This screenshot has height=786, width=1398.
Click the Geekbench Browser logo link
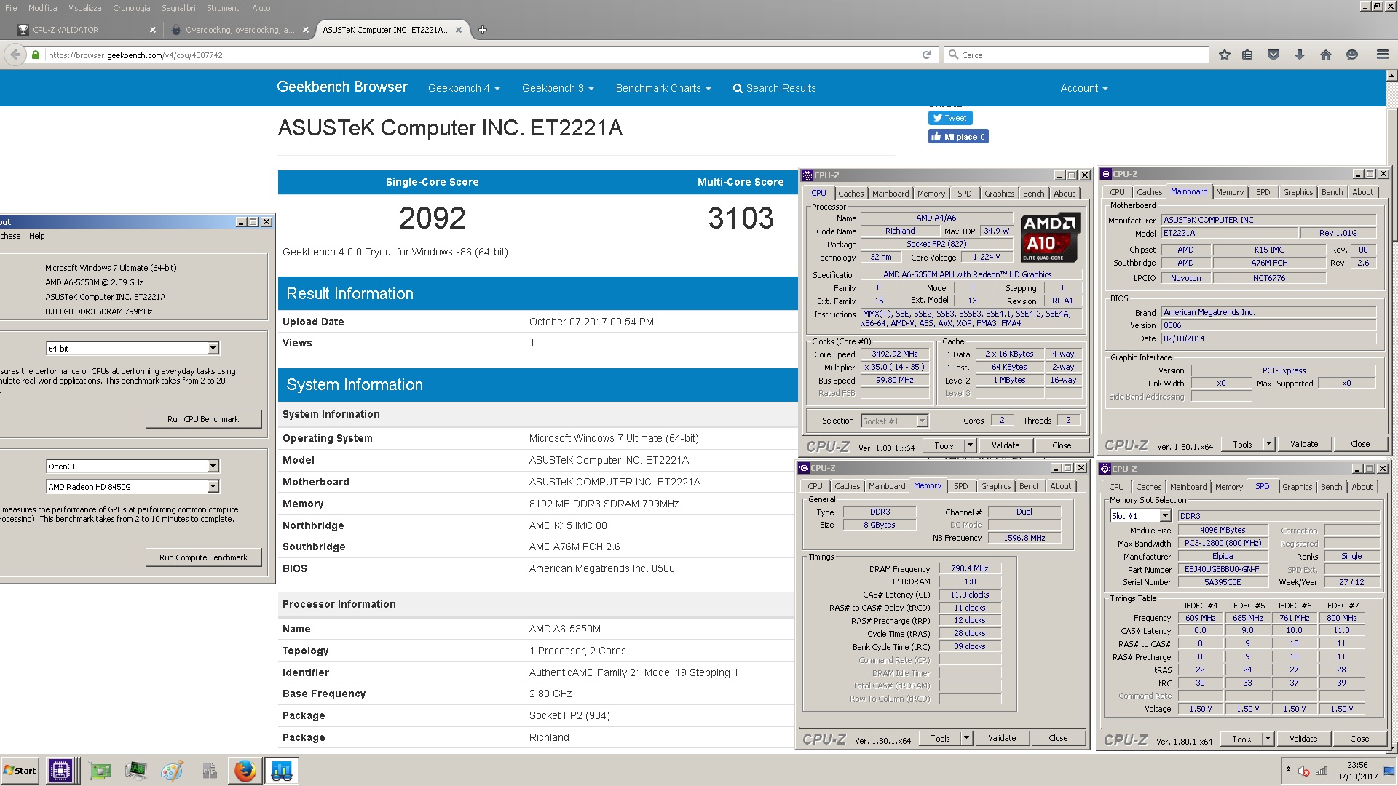click(x=342, y=87)
